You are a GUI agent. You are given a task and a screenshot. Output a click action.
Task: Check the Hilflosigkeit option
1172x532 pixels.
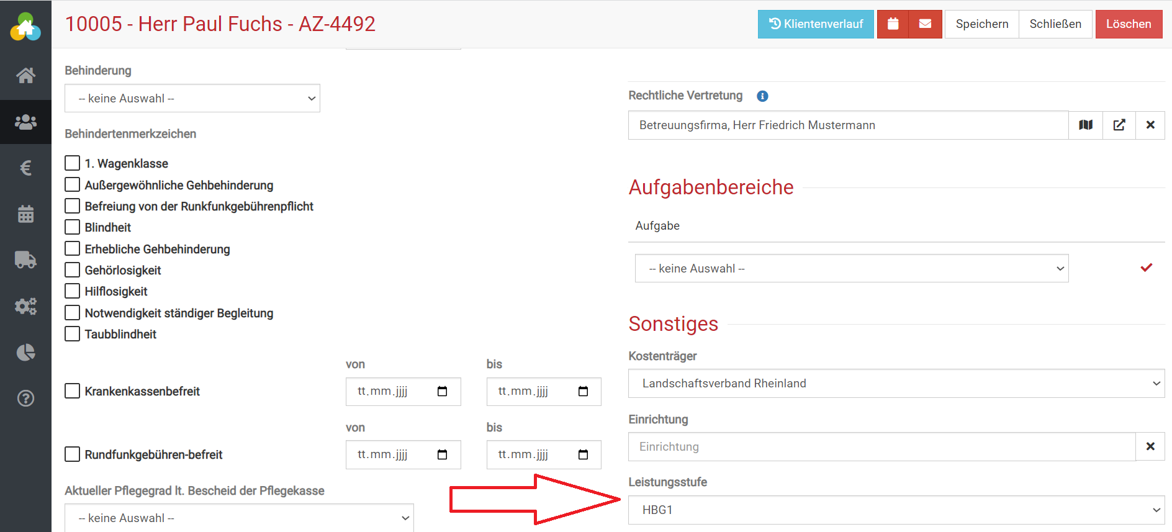[73, 291]
